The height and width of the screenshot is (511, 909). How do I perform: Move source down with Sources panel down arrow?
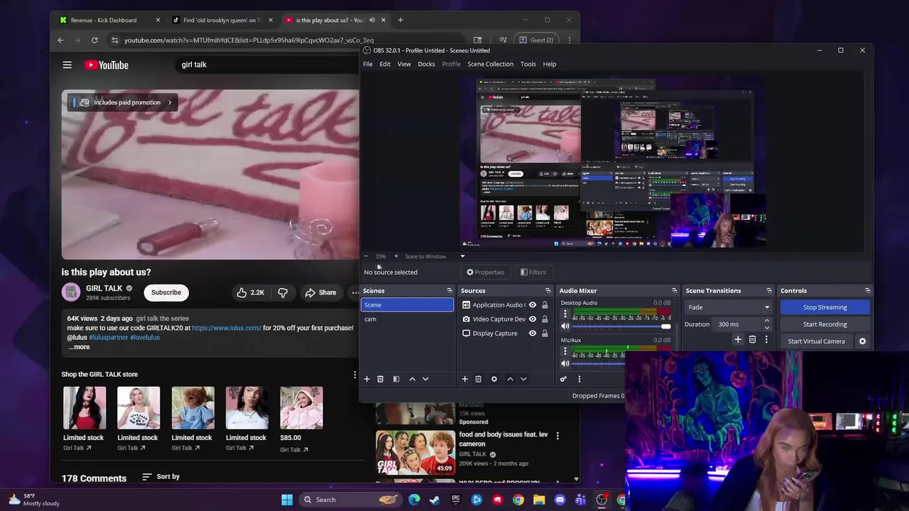coord(523,379)
